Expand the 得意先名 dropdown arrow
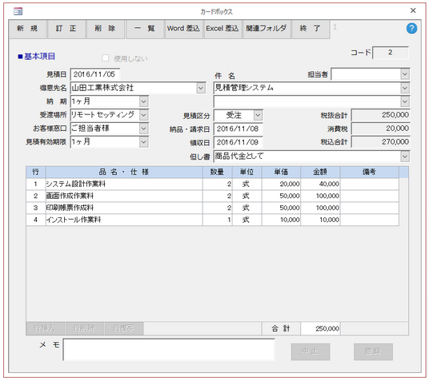Image resolution: width=429 pixels, height=381 pixels. (201, 88)
